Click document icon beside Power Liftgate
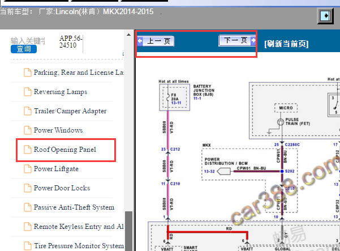This screenshot has width=340, height=251. point(28,169)
